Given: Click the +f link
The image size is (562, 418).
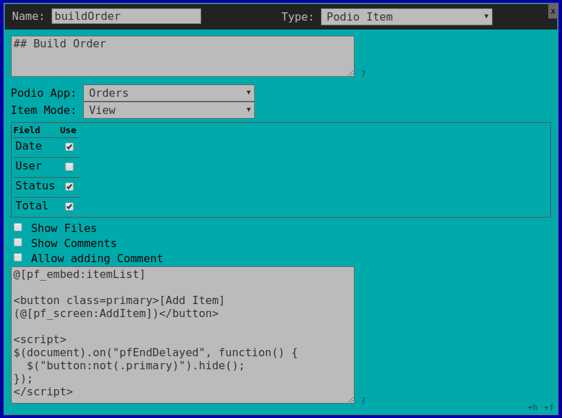Looking at the screenshot, I should coord(549,407).
